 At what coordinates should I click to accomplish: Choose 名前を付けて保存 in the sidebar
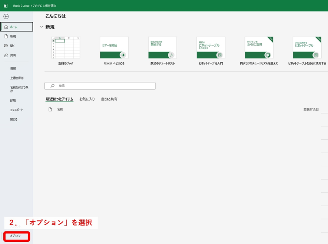[19, 89]
